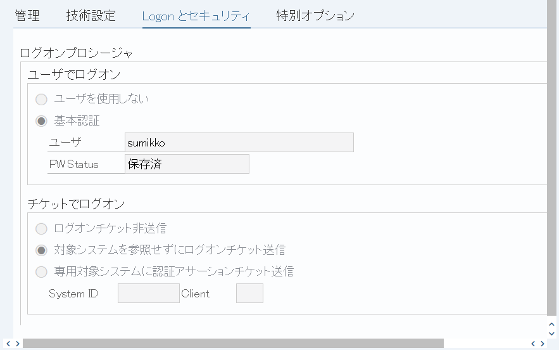Open the 技術設定 tab
Screen dimensions: 559x350
click(91, 16)
